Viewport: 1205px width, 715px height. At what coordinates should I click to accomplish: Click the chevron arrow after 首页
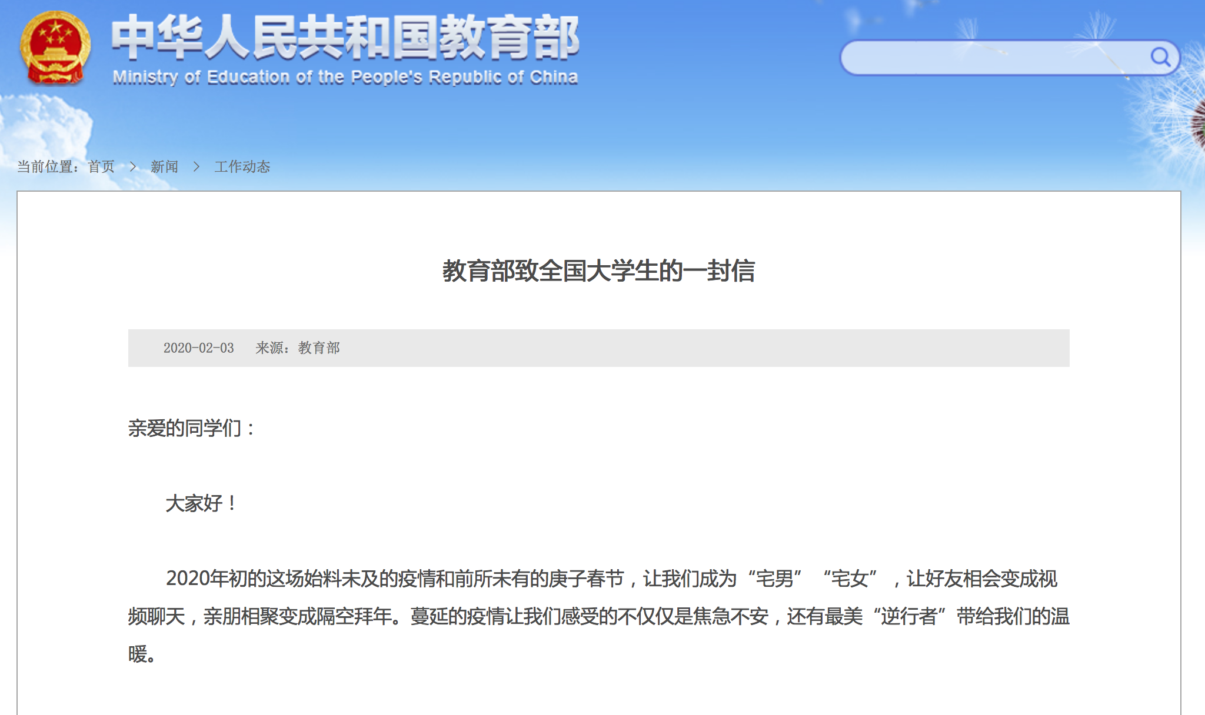pyautogui.click(x=133, y=167)
